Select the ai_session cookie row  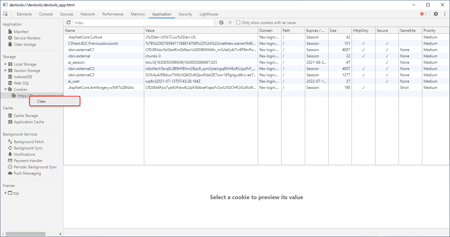104,62
